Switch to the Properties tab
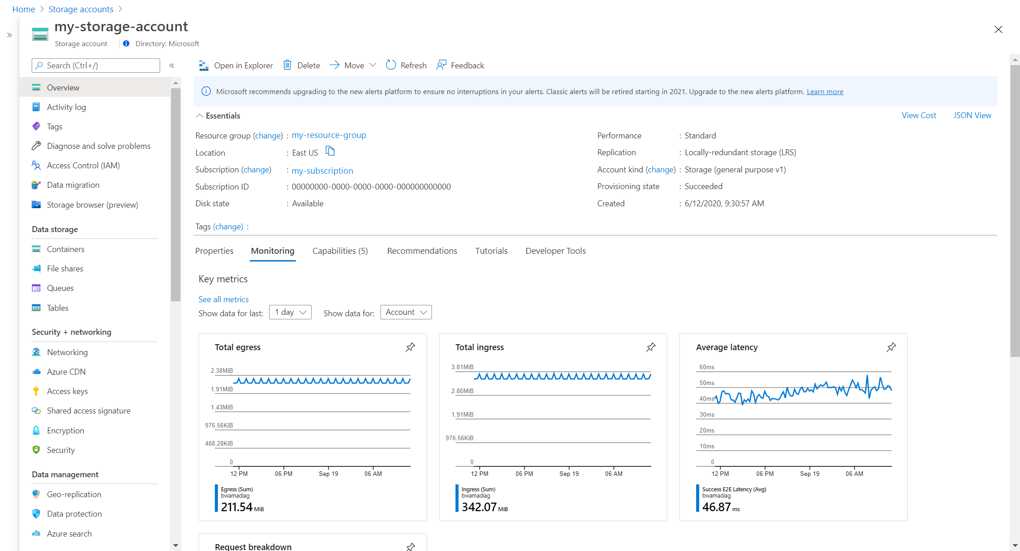 pos(214,251)
